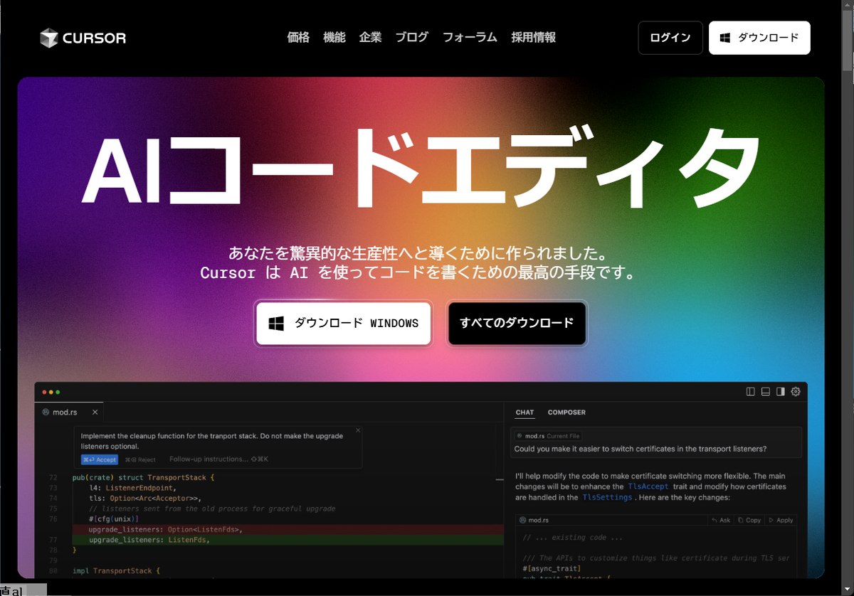
Task: Dismiss the inline prompt with its X
Action: [358, 430]
